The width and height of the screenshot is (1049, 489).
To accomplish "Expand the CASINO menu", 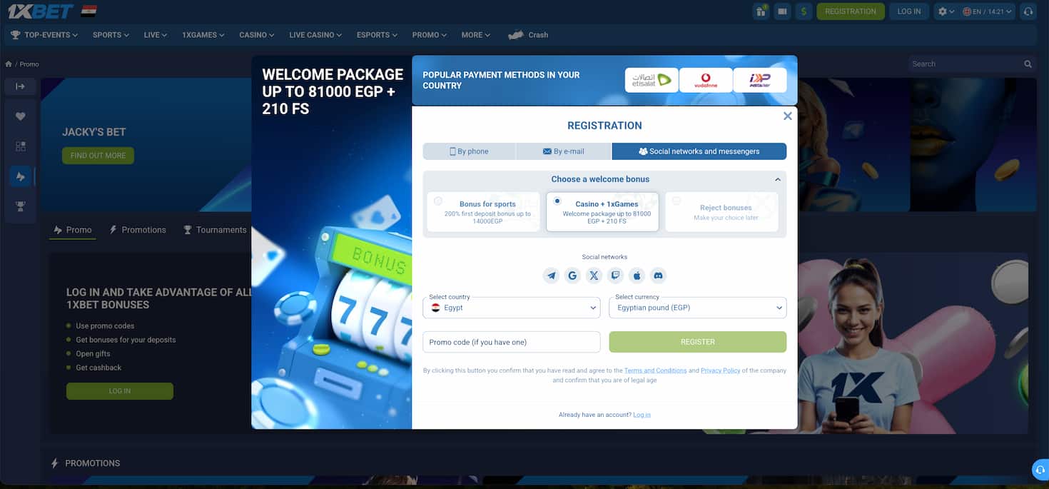I will (x=257, y=35).
